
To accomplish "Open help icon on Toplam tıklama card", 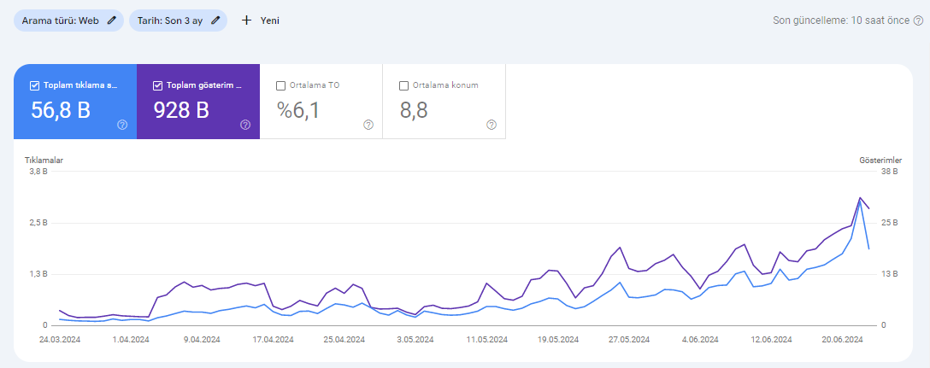I will [122, 125].
